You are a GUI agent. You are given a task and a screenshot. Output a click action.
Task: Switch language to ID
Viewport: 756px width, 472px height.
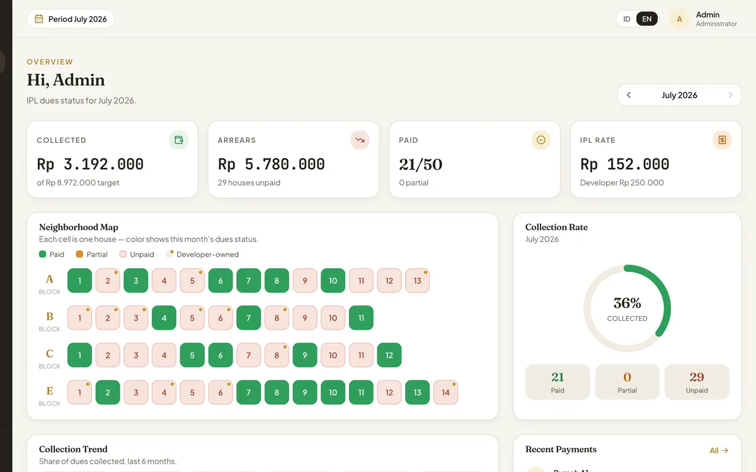(x=627, y=19)
